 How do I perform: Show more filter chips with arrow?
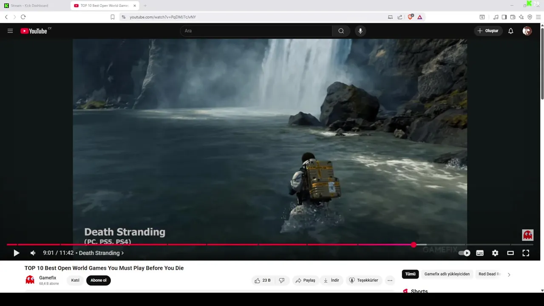click(x=509, y=275)
